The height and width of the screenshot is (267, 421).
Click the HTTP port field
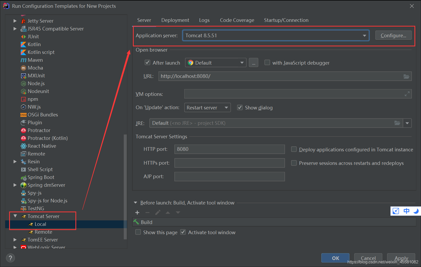coord(229,149)
